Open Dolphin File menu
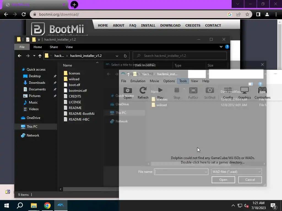282x211 pixels. point(124,81)
